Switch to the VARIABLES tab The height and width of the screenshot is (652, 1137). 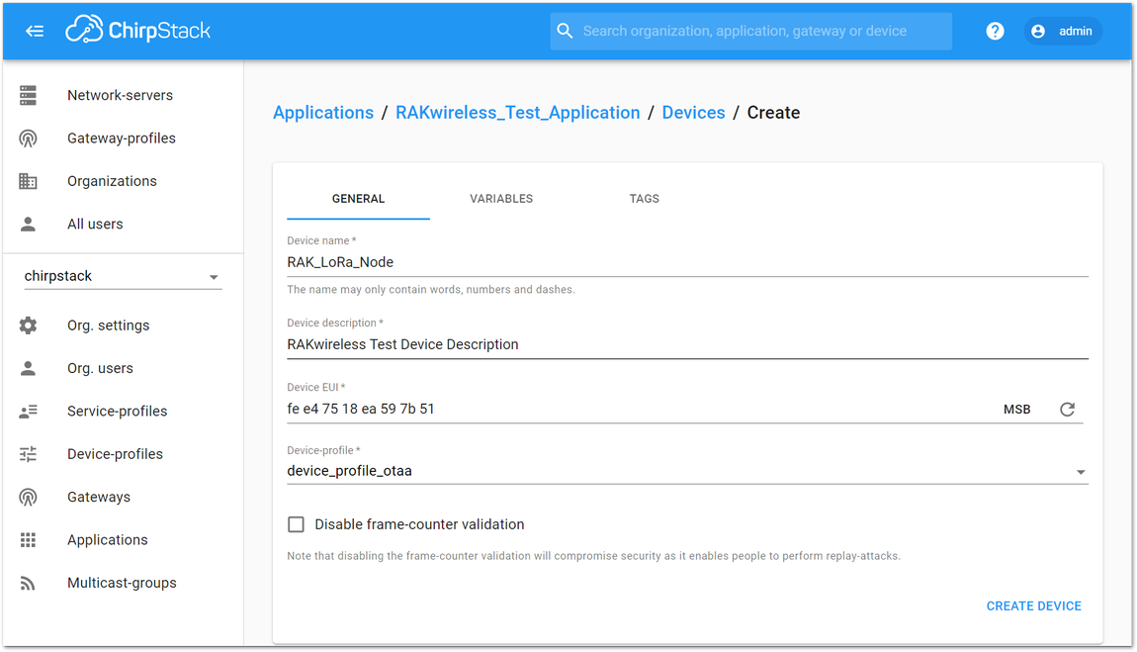click(501, 199)
